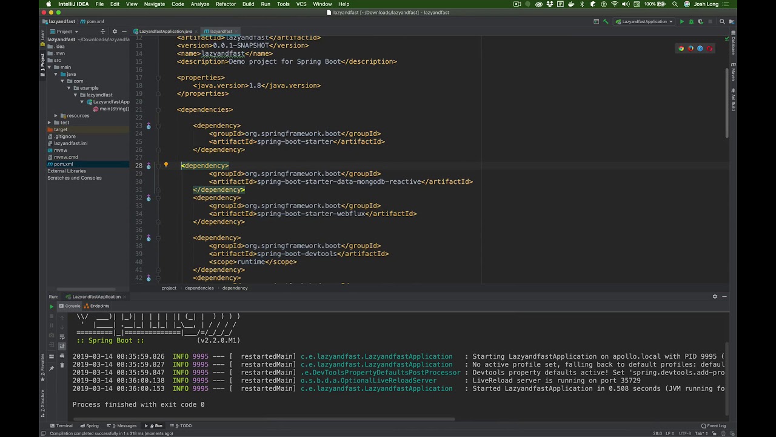Expand the test folder
The height and width of the screenshot is (437, 776).
click(x=48, y=123)
